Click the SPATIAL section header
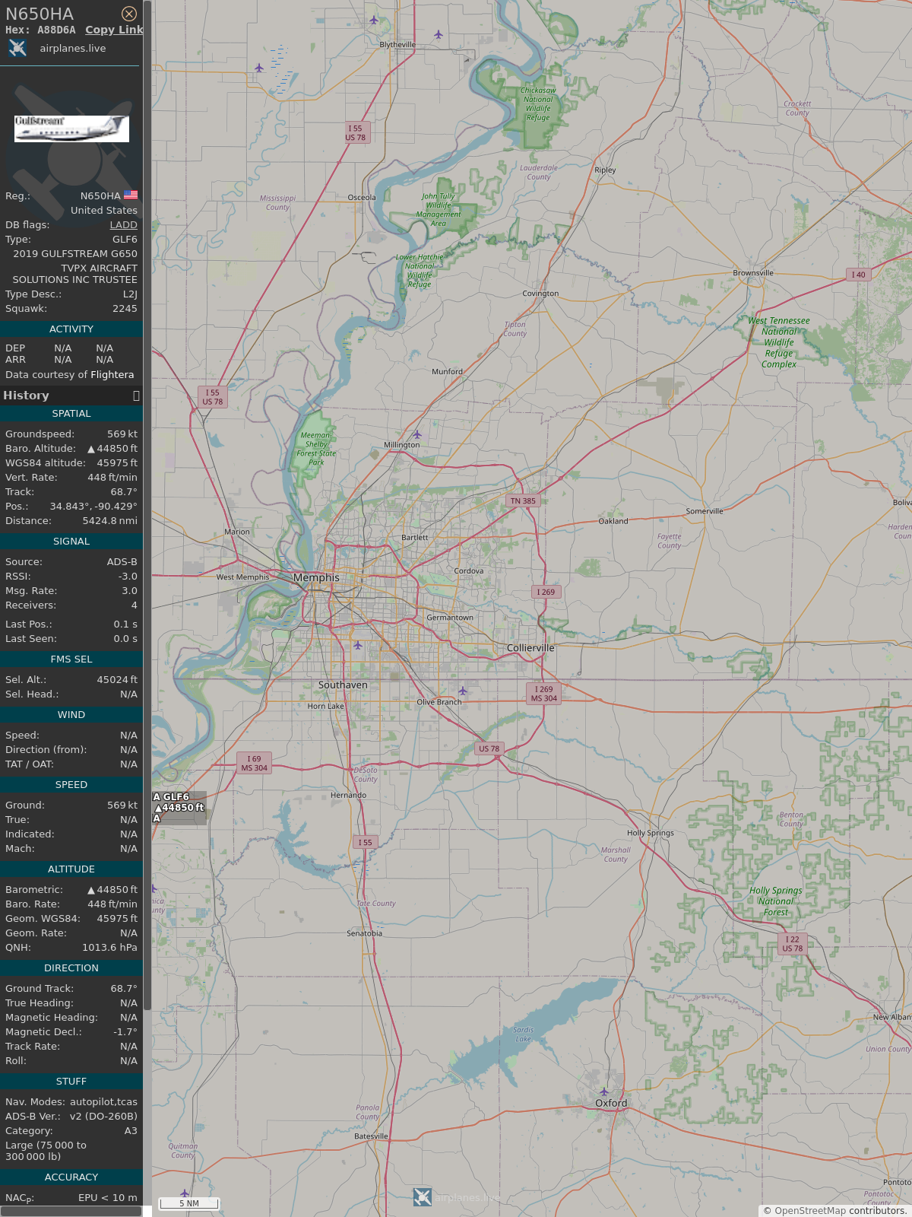Viewport: 912px width, 1217px height. click(x=71, y=414)
